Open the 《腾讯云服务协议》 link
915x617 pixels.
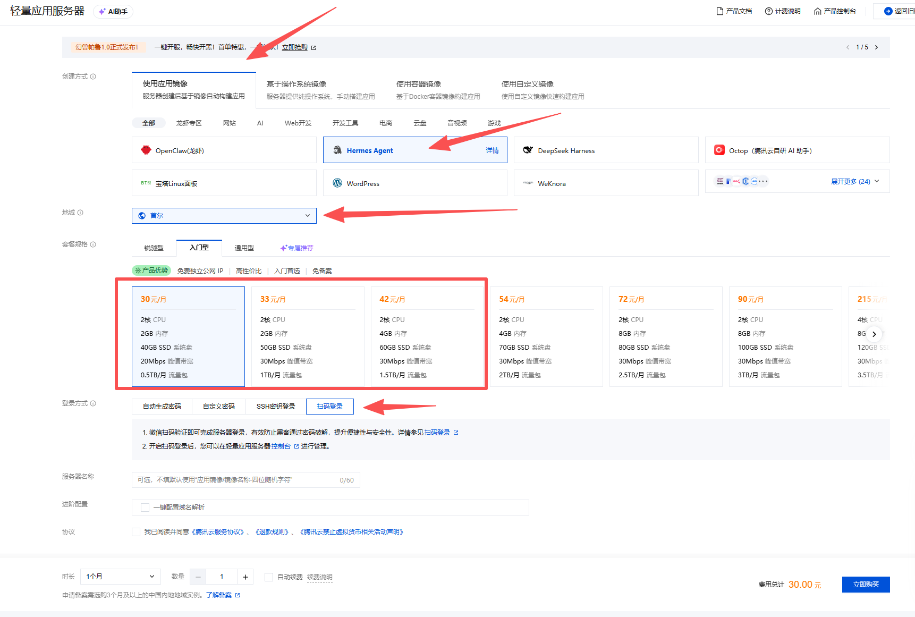218,532
